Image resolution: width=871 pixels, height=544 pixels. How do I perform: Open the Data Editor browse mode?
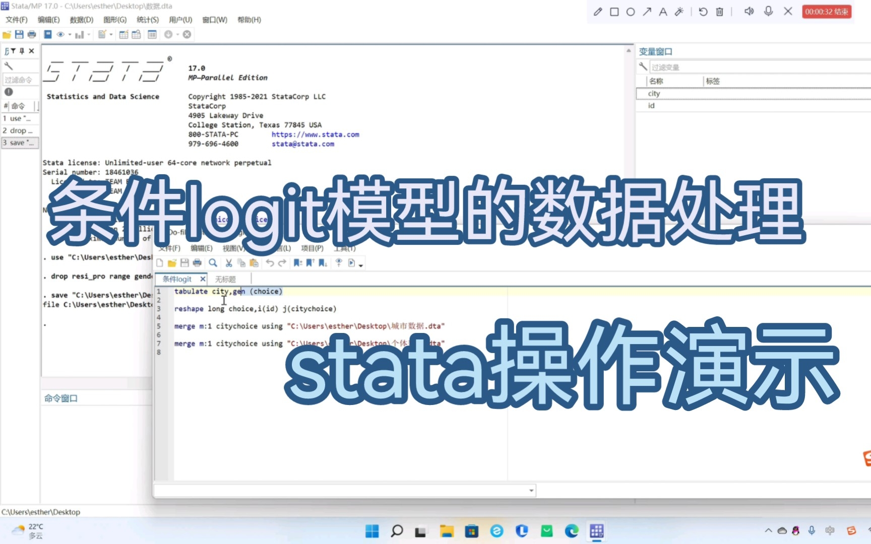(136, 34)
